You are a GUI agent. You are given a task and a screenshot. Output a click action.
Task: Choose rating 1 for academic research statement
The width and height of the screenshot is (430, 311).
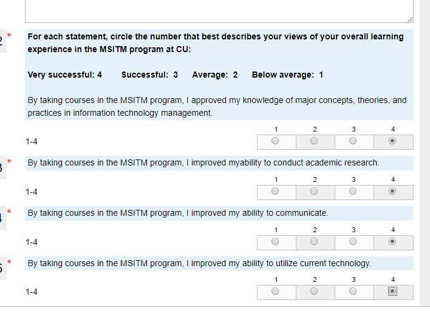pyautogui.click(x=275, y=191)
